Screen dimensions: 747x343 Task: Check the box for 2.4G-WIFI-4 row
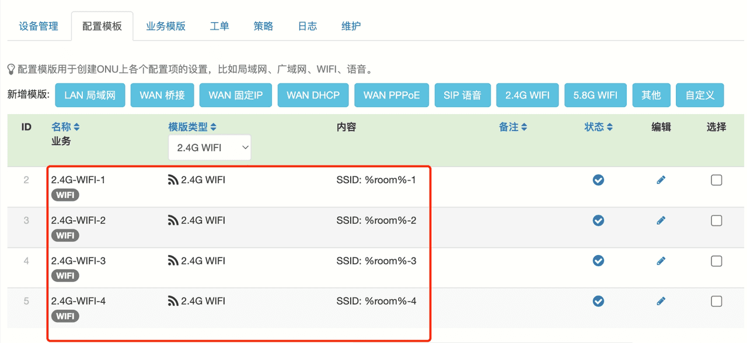[x=716, y=301]
